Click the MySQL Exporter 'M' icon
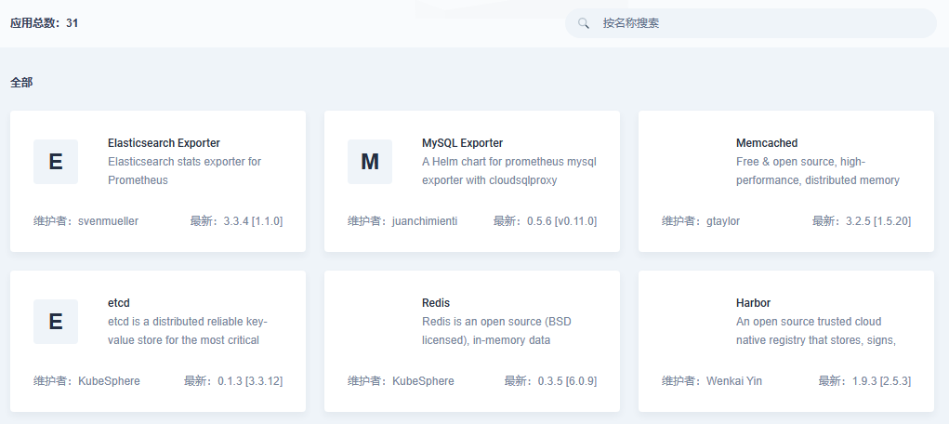The width and height of the screenshot is (949, 424). (x=370, y=162)
